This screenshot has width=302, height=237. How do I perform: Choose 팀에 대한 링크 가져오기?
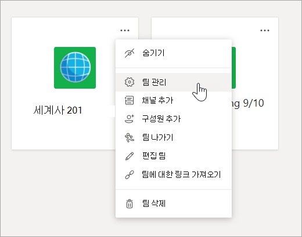[174, 174]
